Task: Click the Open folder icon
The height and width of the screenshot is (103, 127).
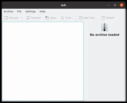Action: tap(47, 18)
